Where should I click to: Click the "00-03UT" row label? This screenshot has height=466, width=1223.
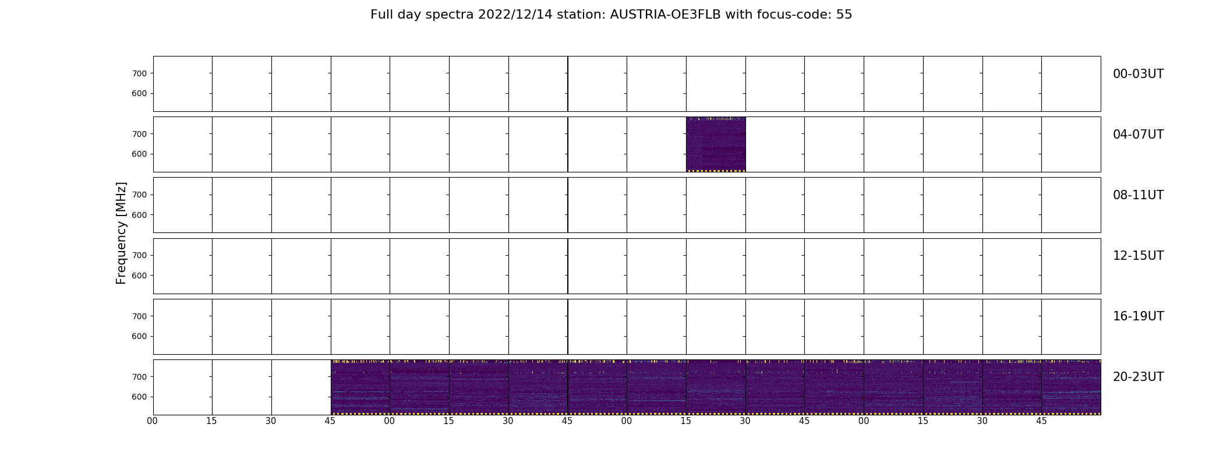point(1138,74)
